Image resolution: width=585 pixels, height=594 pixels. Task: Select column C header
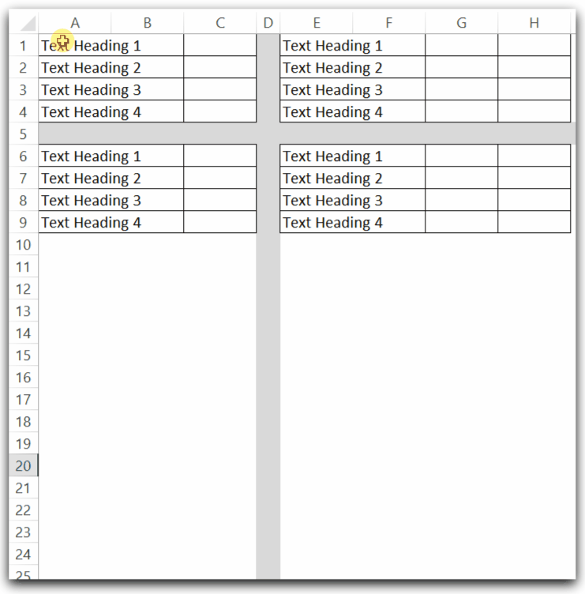point(220,23)
